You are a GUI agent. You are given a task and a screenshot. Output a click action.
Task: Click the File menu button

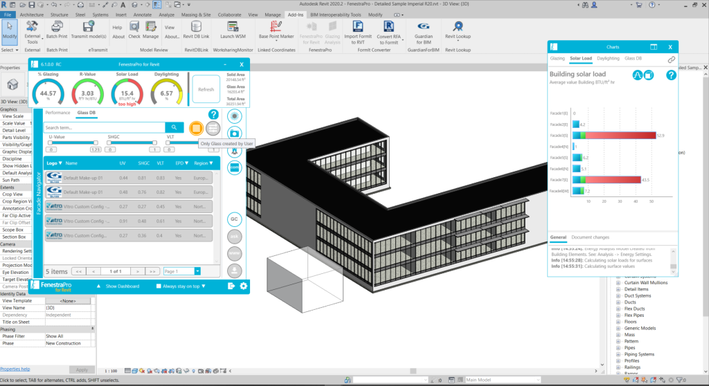(x=8, y=15)
